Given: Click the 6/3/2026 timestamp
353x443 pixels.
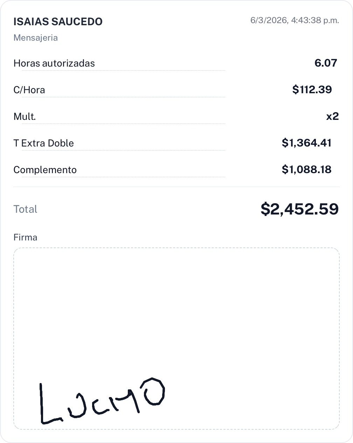Looking at the screenshot, I should pos(295,20).
